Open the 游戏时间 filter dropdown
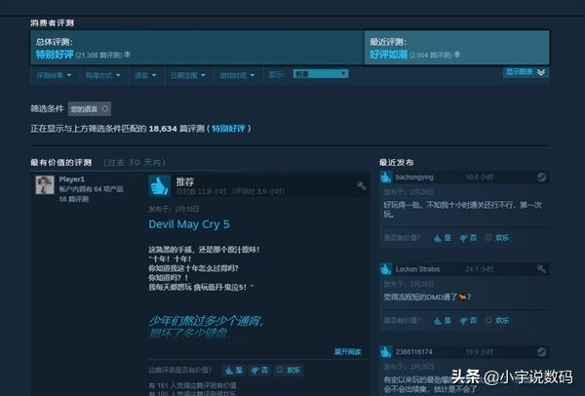This screenshot has width=585, height=396. coord(237,75)
